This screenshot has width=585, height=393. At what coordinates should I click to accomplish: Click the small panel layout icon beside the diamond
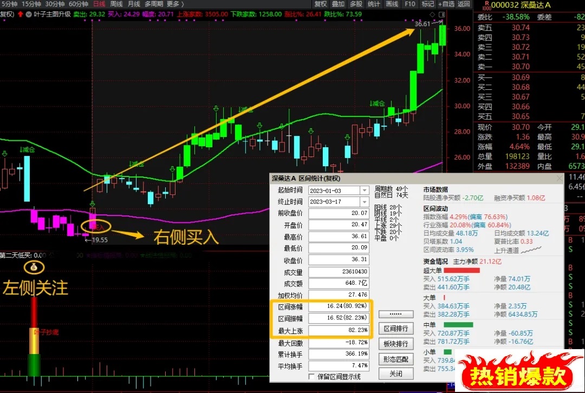click(442, 15)
